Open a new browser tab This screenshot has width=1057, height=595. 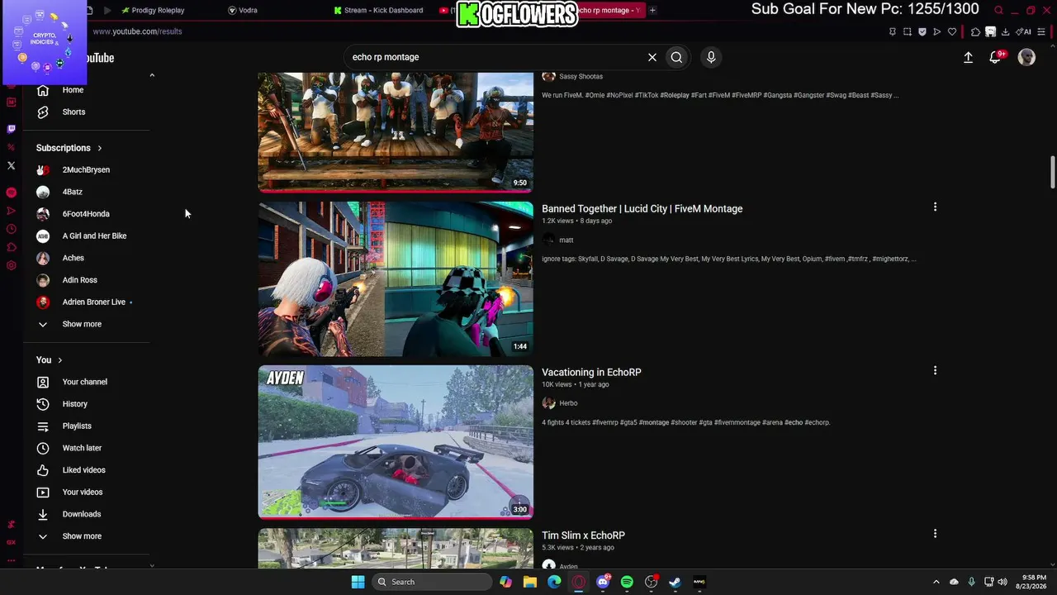pyautogui.click(x=652, y=10)
